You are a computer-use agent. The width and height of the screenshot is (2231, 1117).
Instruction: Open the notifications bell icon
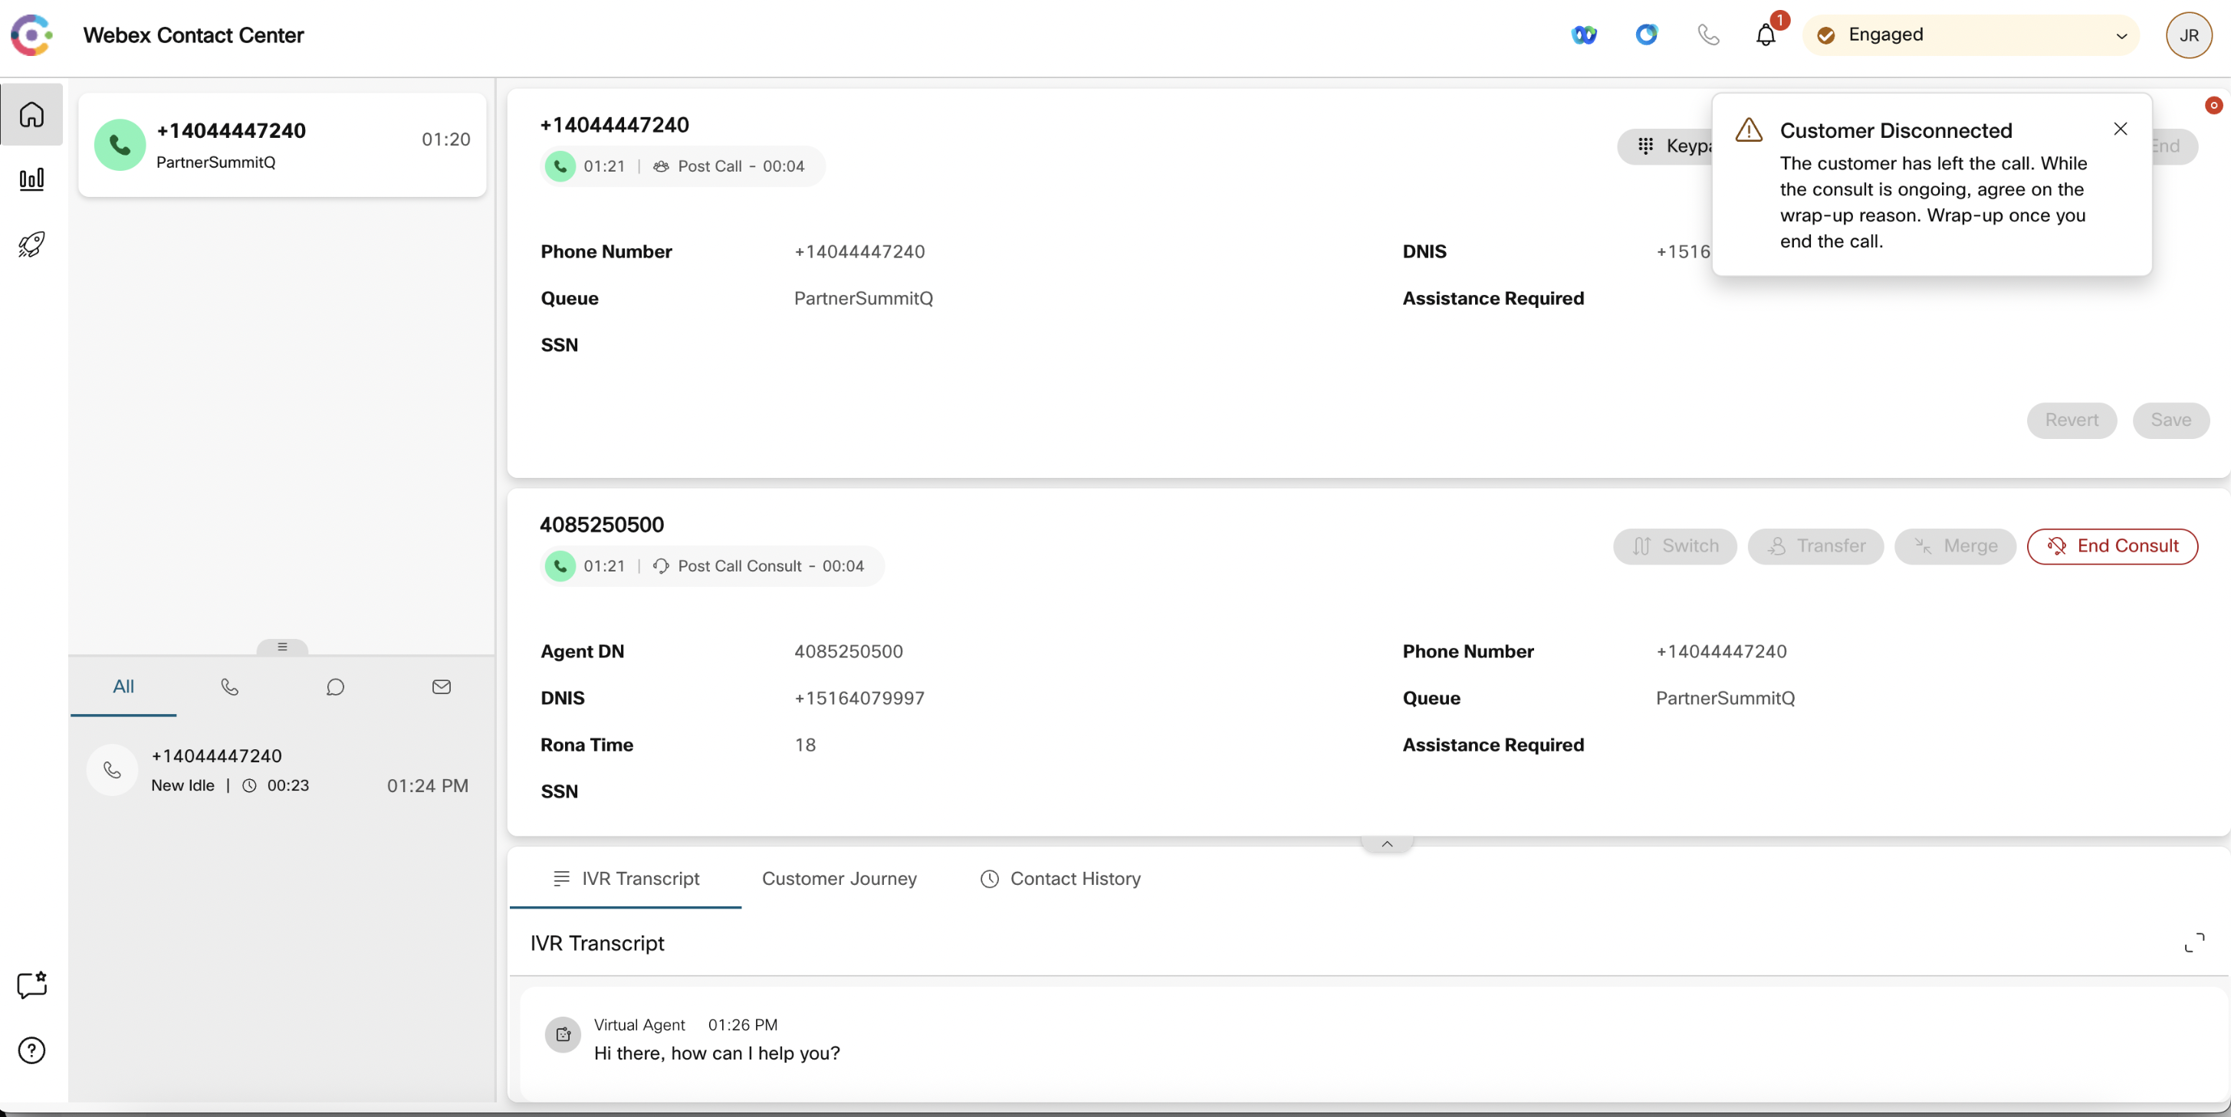1765,35
